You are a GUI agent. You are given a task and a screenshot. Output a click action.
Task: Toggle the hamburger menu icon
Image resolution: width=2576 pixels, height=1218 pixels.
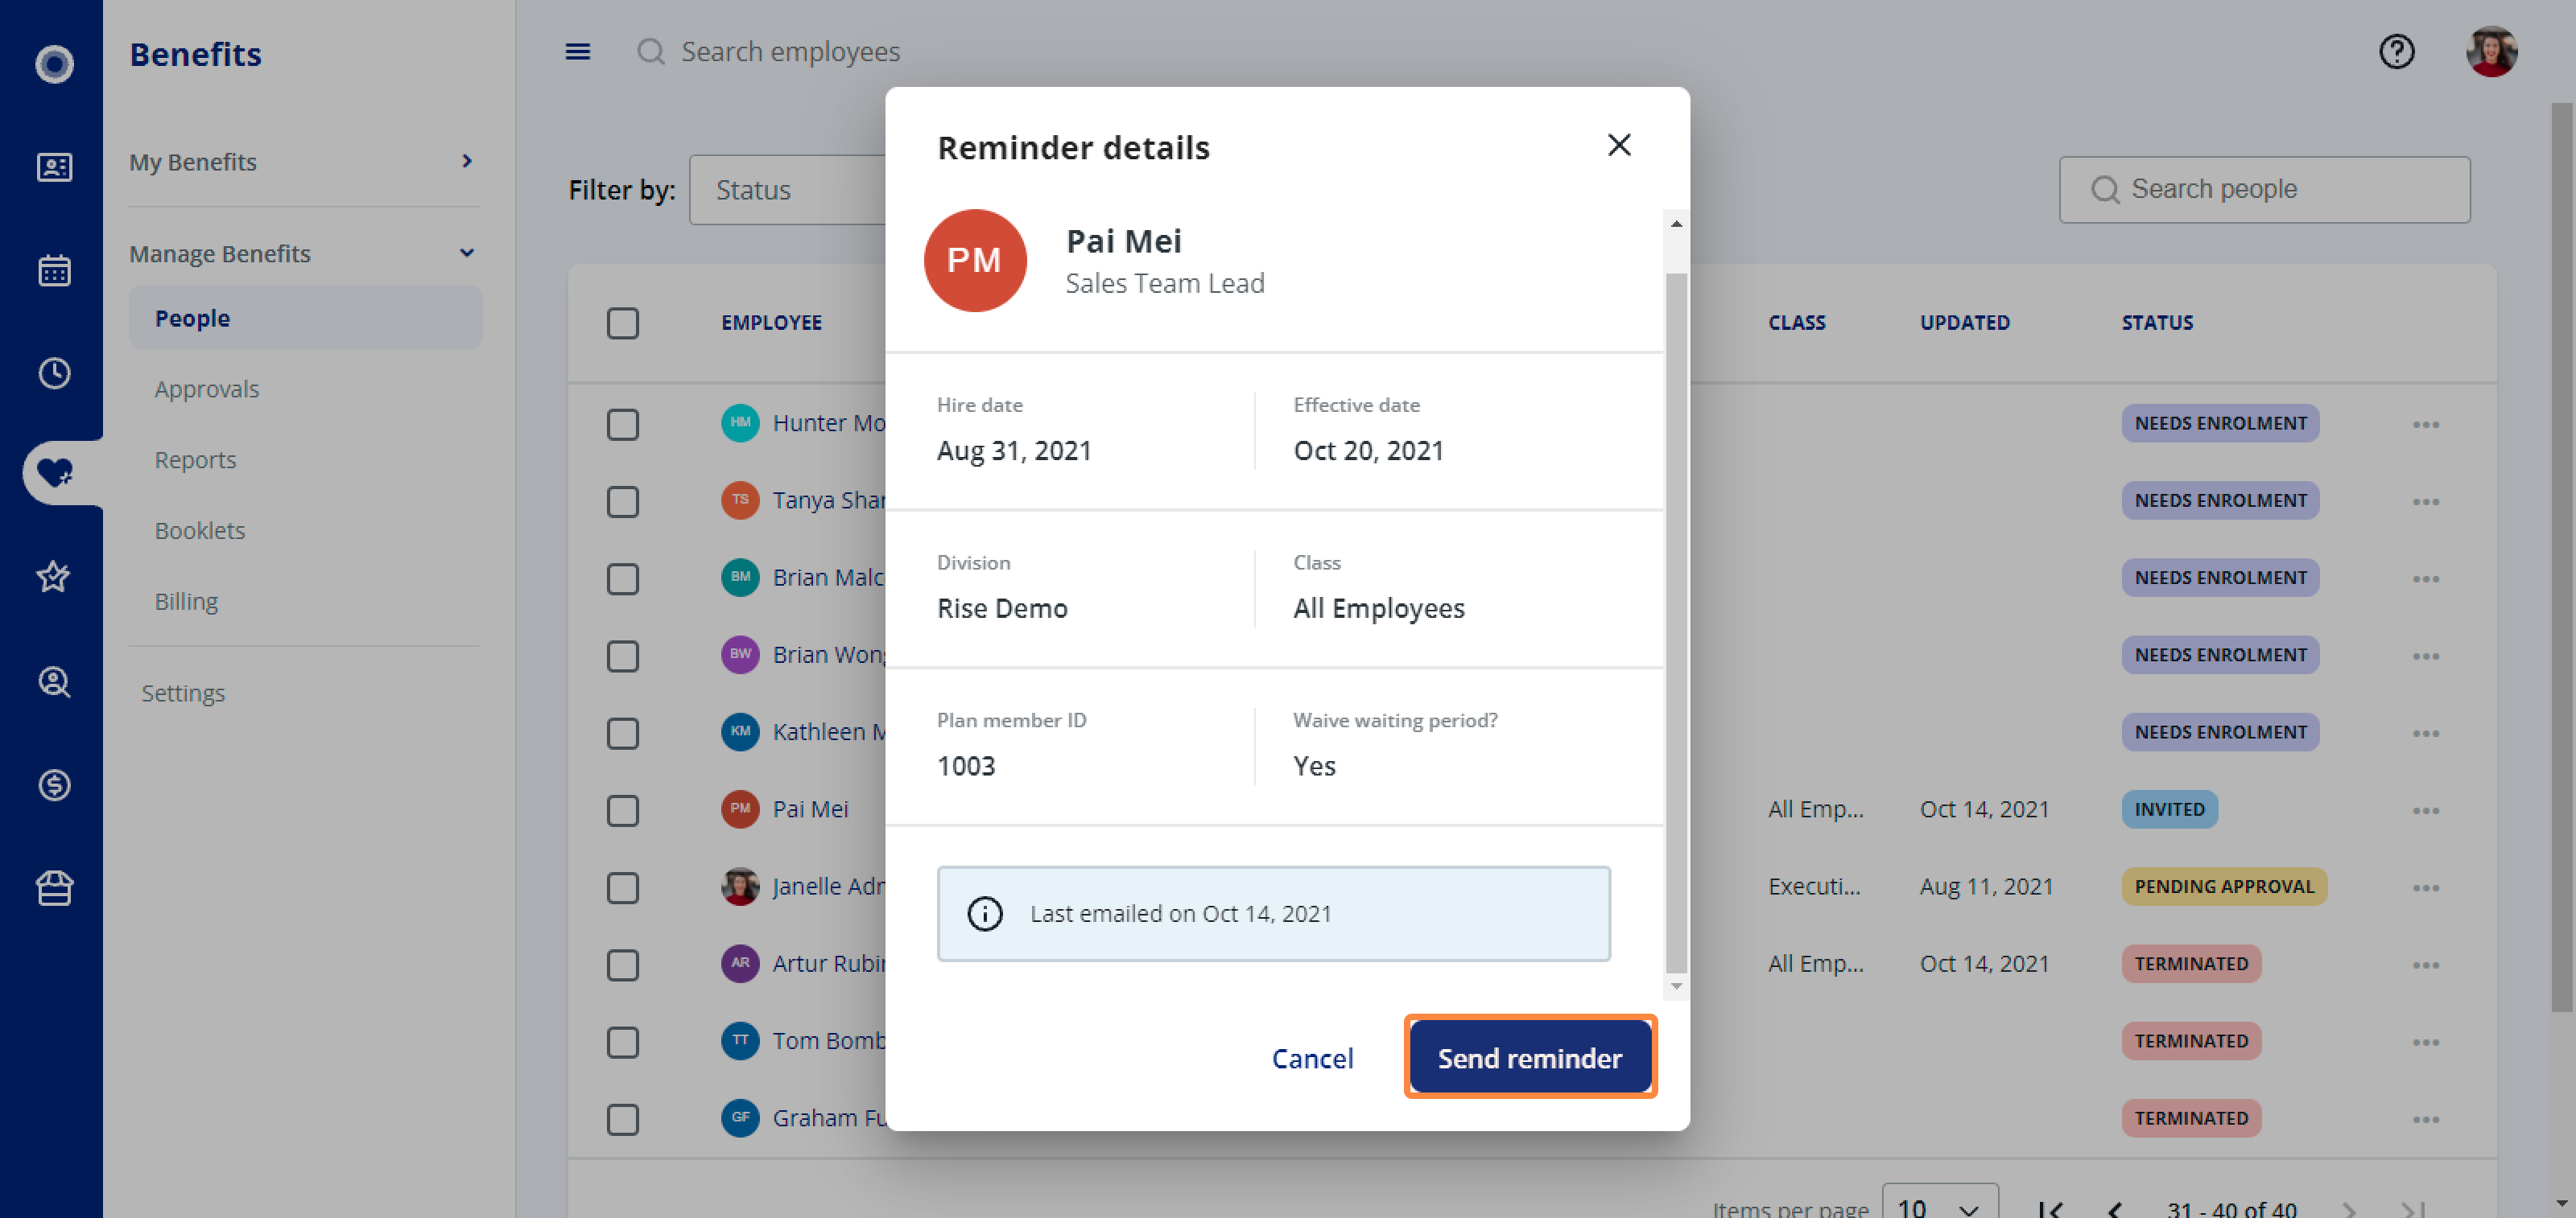578,51
